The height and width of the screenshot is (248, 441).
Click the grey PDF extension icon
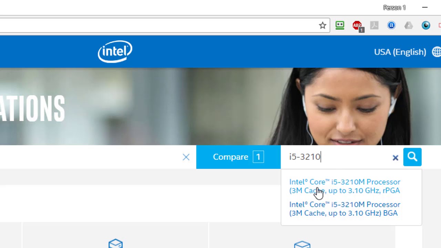374,25
